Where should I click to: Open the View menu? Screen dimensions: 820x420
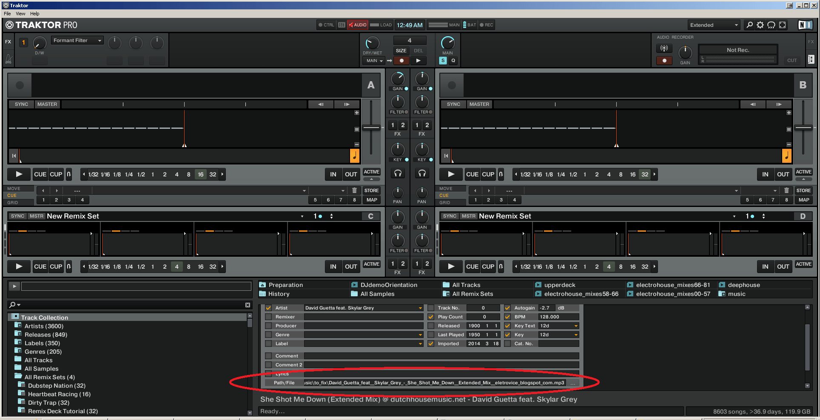click(20, 14)
